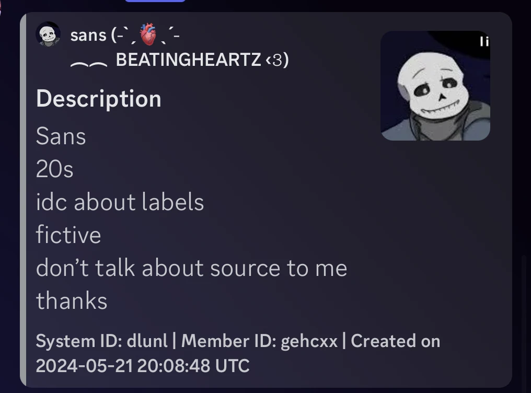
Task: Click the "sans" author name text
Action: [88, 35]
